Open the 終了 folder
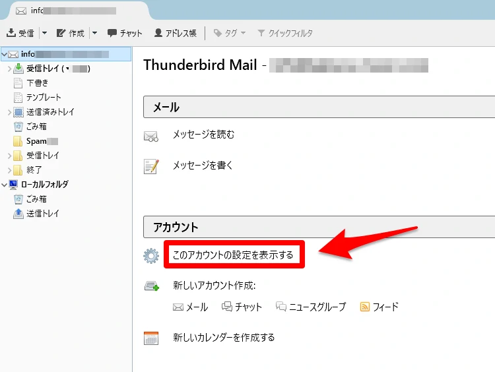The image size is (495, 372). coord(34,170)
